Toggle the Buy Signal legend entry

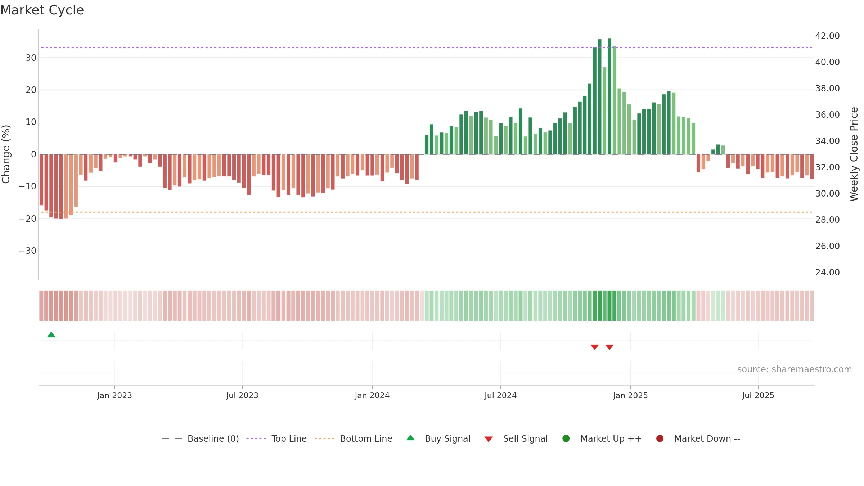(x=438, y=438)
